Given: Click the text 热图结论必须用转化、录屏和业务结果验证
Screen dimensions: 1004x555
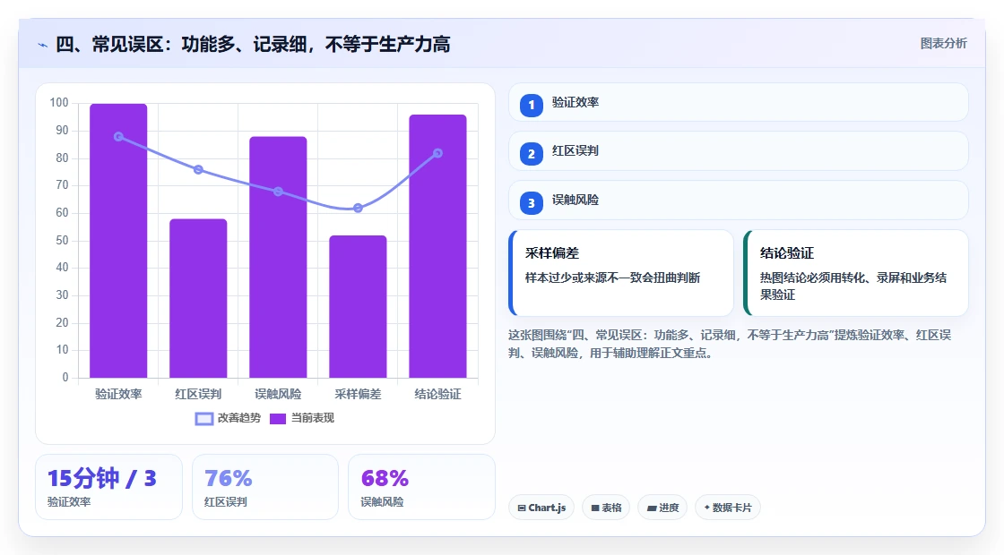Looking at the screenshot, I should tap(853, 286).
